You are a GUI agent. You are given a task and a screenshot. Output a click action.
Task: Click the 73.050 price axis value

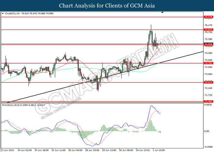pyautogui.click(x=208, y=74)
